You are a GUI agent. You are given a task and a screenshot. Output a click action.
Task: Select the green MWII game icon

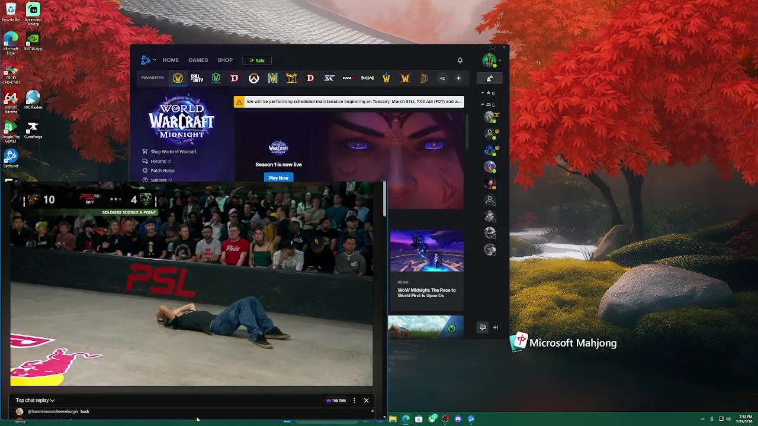[x=367, y=78]
